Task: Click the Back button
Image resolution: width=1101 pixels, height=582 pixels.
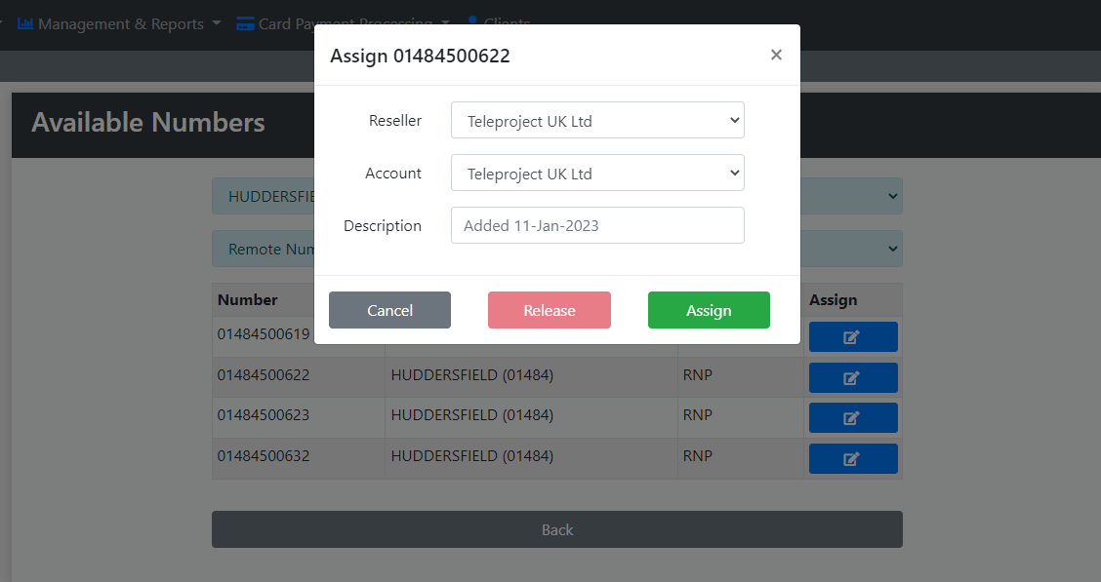Action: [556, 529]
